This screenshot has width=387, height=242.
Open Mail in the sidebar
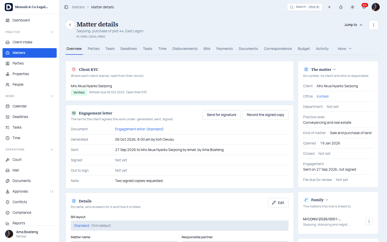(29, 170)
